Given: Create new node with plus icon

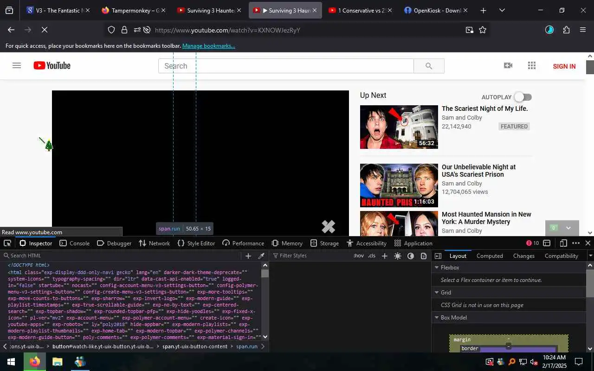Looking at the screenshot, I should pyautogui.click(x=248, y=256).
